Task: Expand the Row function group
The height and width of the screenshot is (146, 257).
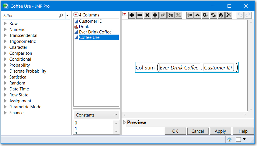Action: [5, 24]
